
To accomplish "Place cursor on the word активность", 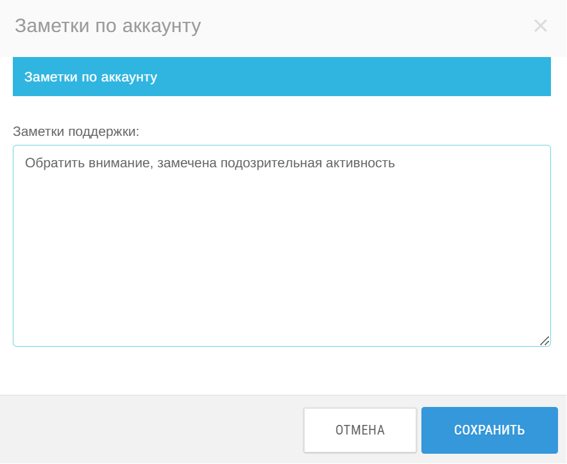I will pos(360,163).
